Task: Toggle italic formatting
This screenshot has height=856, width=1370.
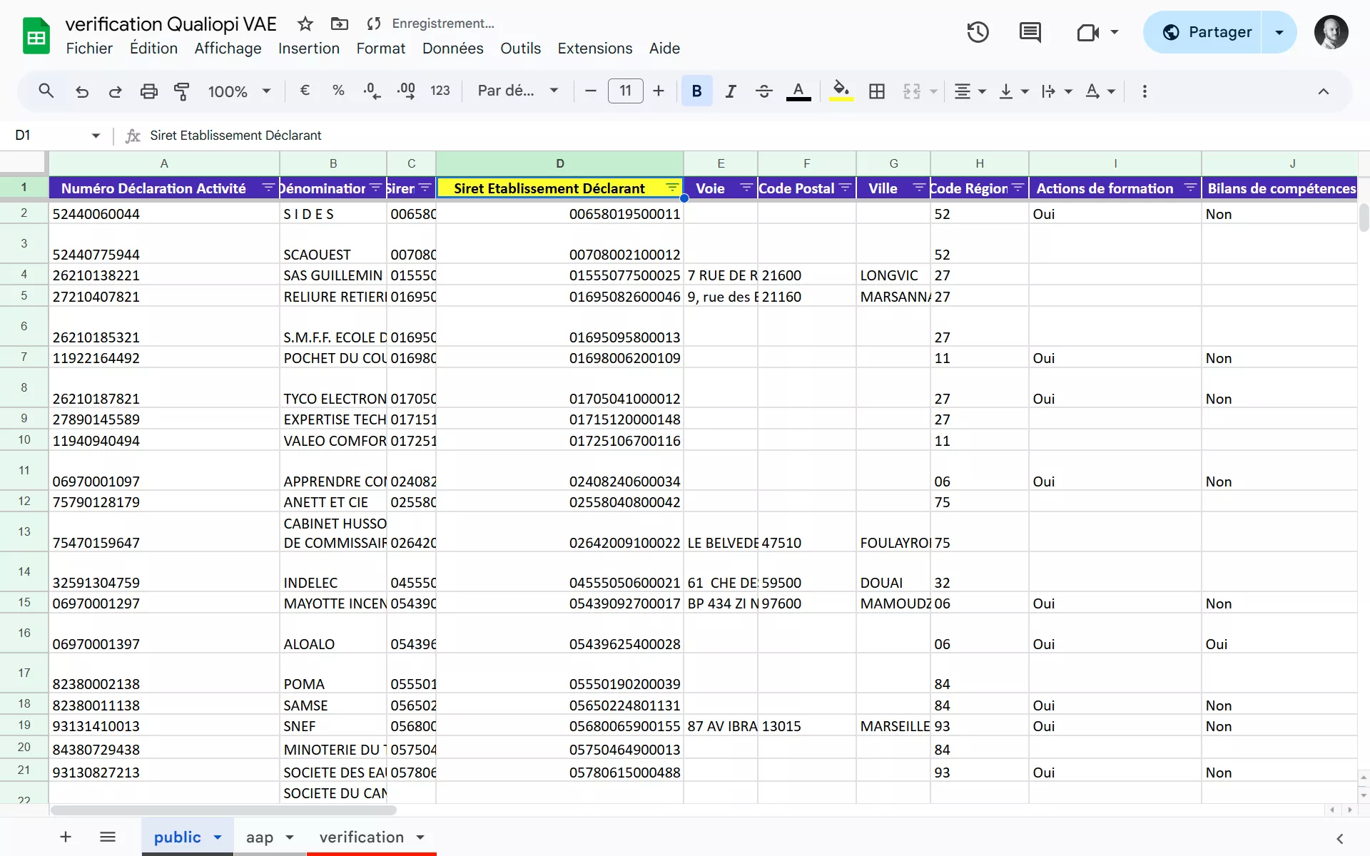Action: pos(730,91)
